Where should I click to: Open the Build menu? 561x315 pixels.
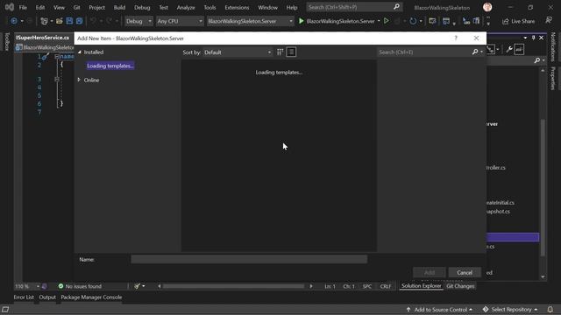tap(119, 7)
